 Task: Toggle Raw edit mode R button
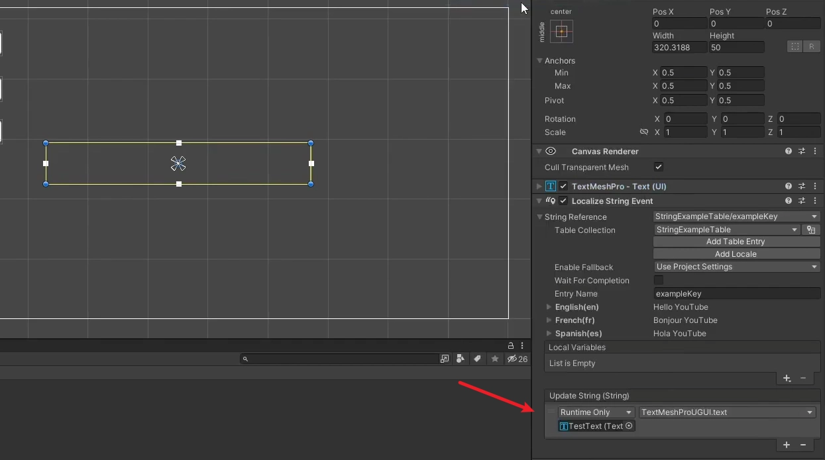(x=812, y=46)
